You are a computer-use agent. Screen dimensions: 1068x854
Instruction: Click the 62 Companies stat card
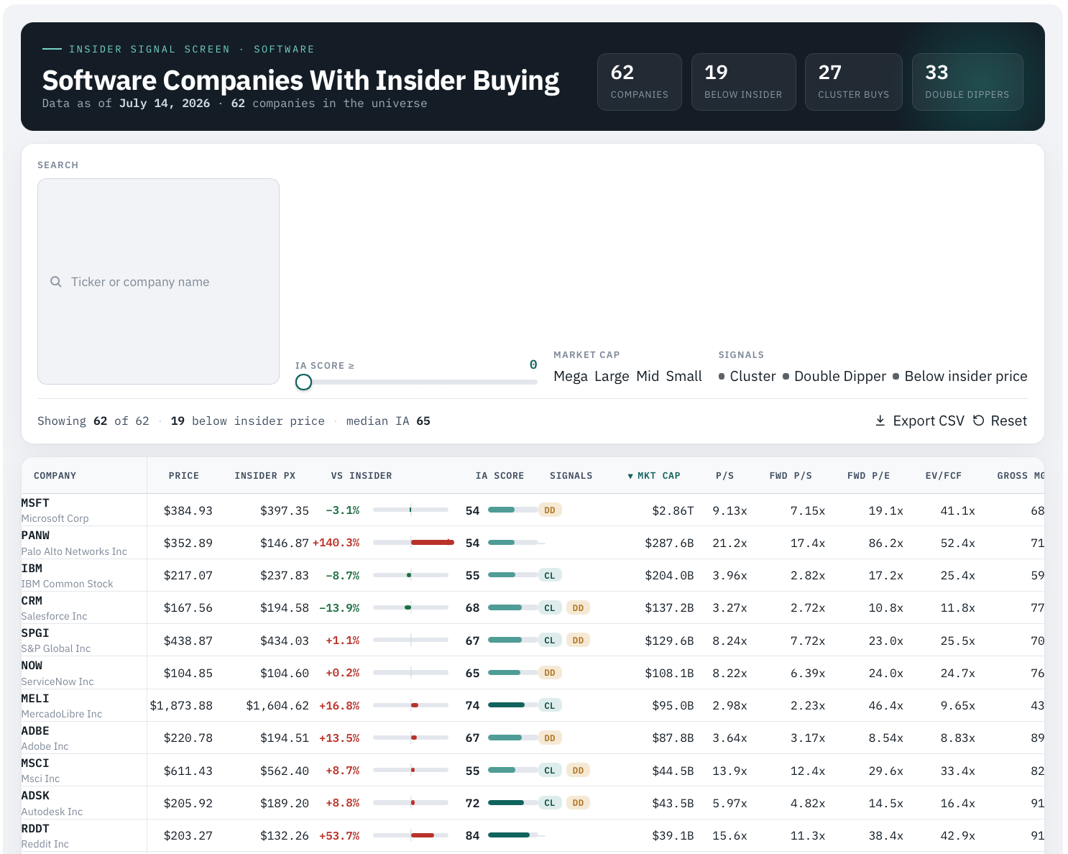(640, 82)
